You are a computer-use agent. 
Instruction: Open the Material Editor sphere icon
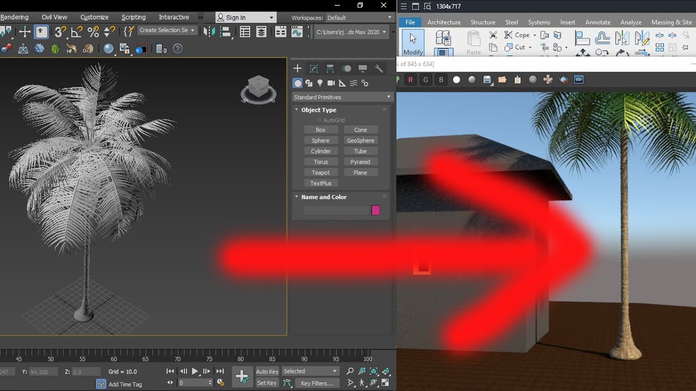pos(109,48)
